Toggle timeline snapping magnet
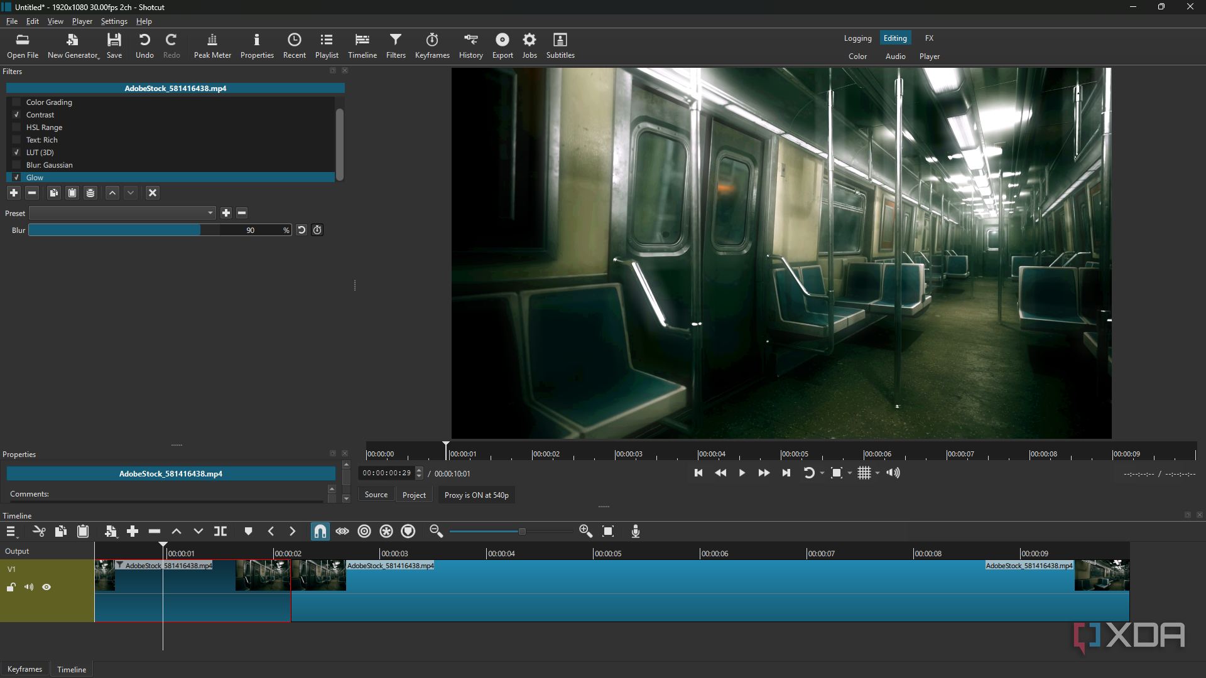Screen dimensions: 1206x678 pyautogui.click(x=320, y=531)
